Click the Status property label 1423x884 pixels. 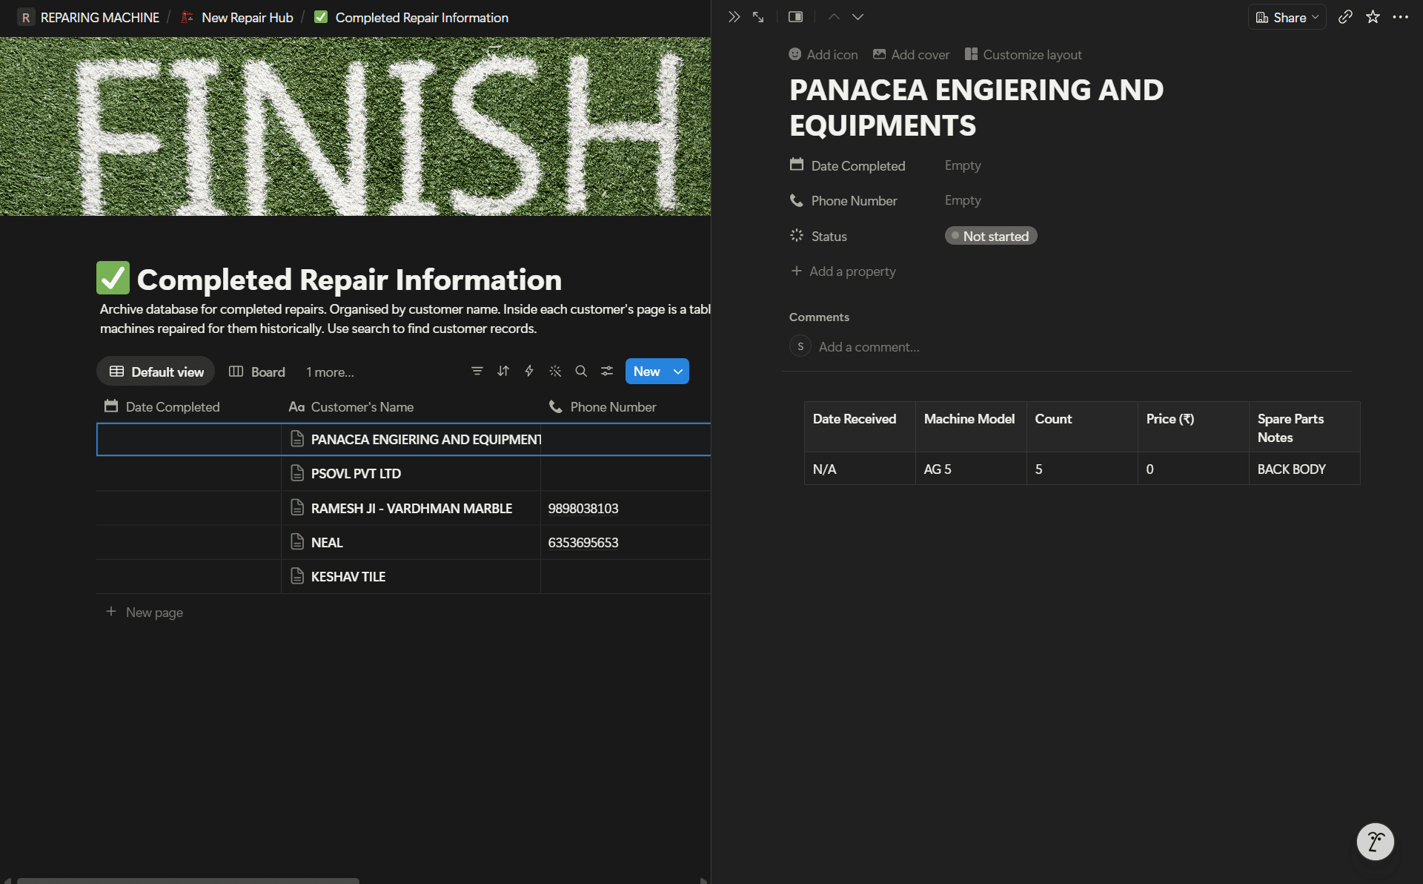[818, 236]
